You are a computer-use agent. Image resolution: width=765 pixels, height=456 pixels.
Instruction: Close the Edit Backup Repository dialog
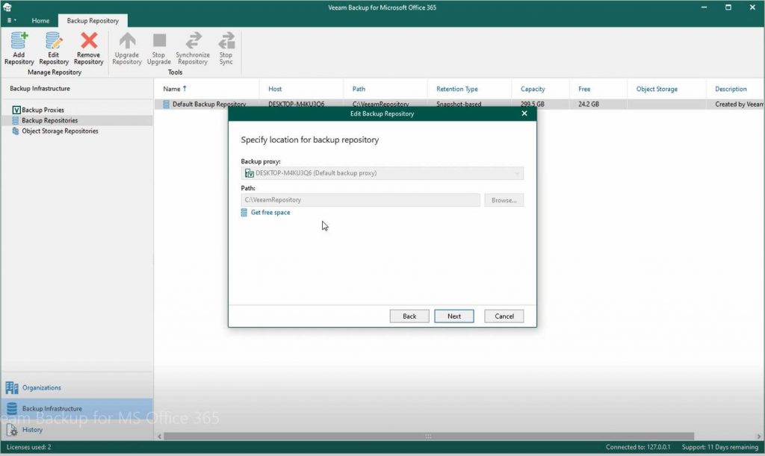(524, 113)
